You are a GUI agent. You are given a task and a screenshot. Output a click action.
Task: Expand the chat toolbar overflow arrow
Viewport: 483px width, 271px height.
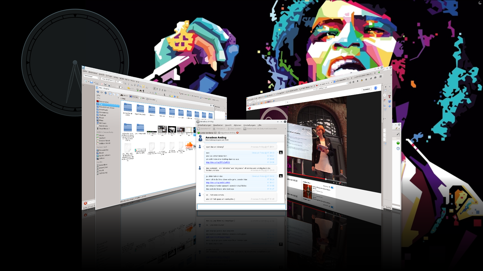pos(285,129)
